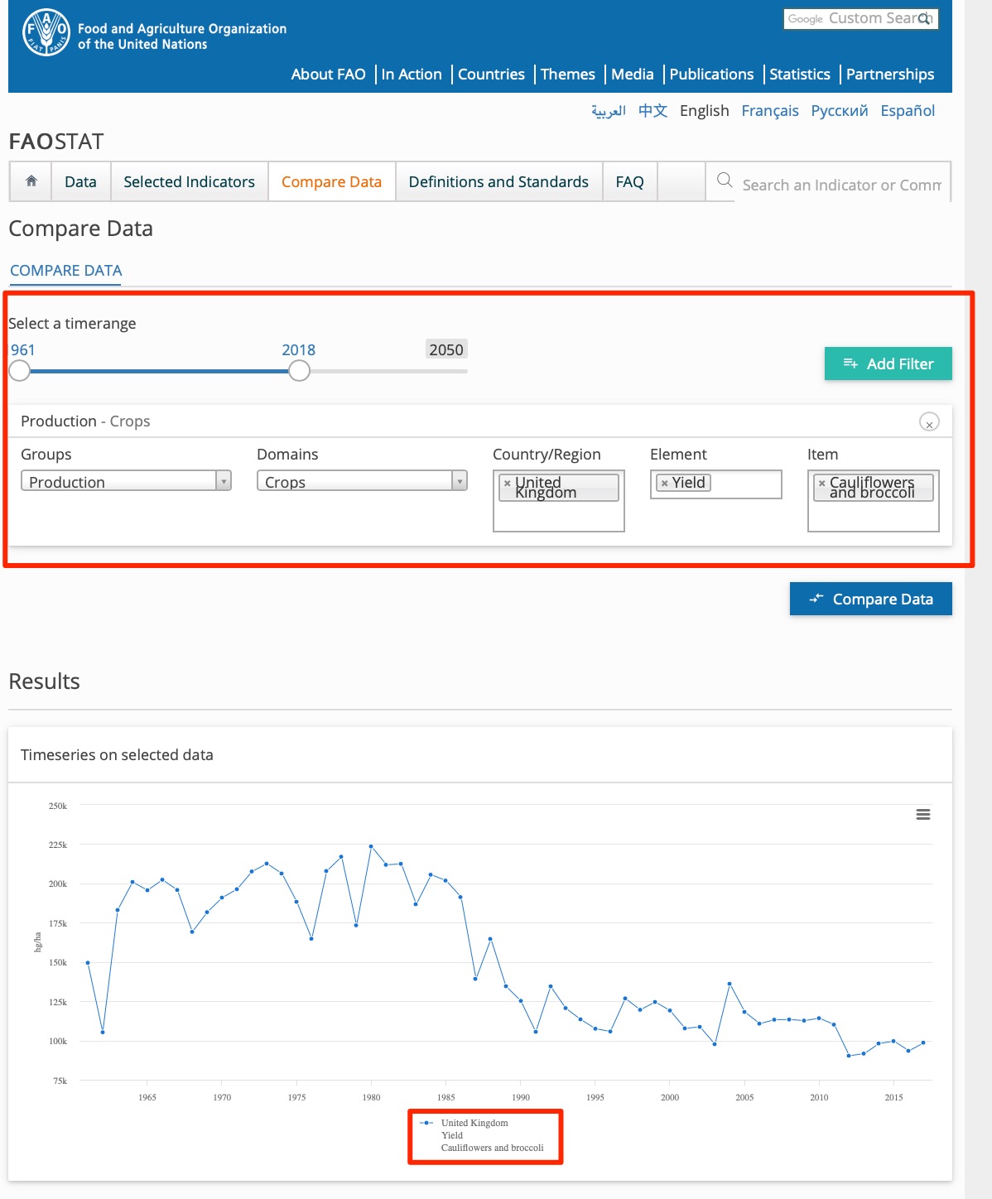
Task: Open Publications menu item
Action: tap(711, 75)
